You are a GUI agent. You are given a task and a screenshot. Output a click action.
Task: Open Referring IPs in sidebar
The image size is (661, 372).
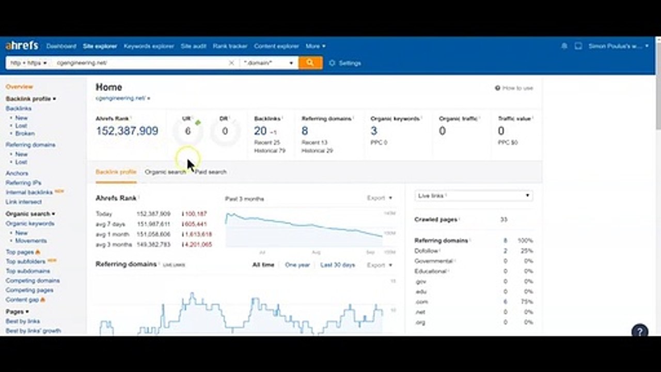[x=23, y=183]
